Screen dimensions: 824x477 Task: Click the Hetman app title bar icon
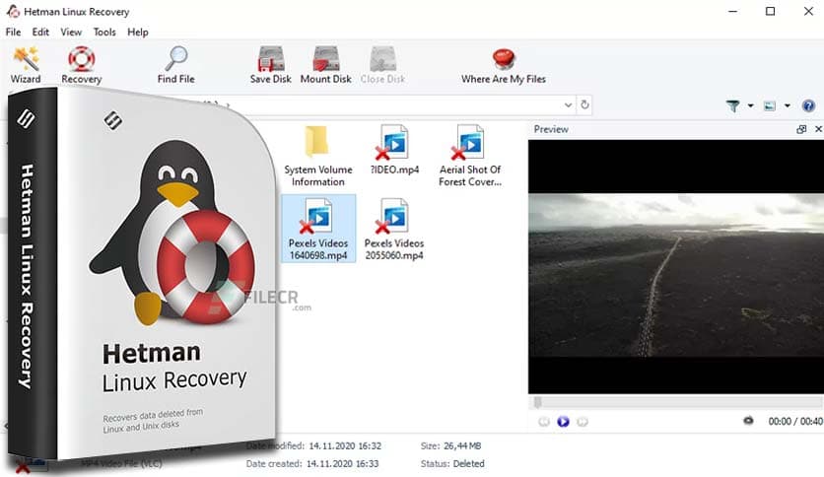click(13, 11)
